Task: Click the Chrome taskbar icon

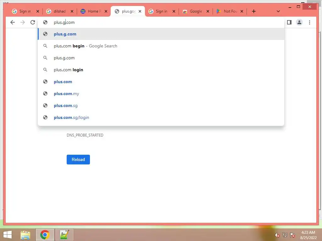Action: point(45,235)
